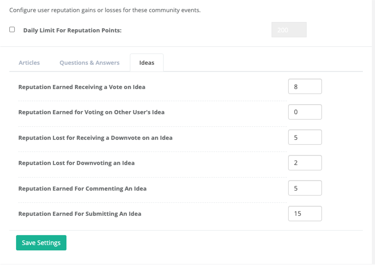
Task: Click the 'Reputation Lost for Receiving a Downvote' label
Action: tap(95, 138)
